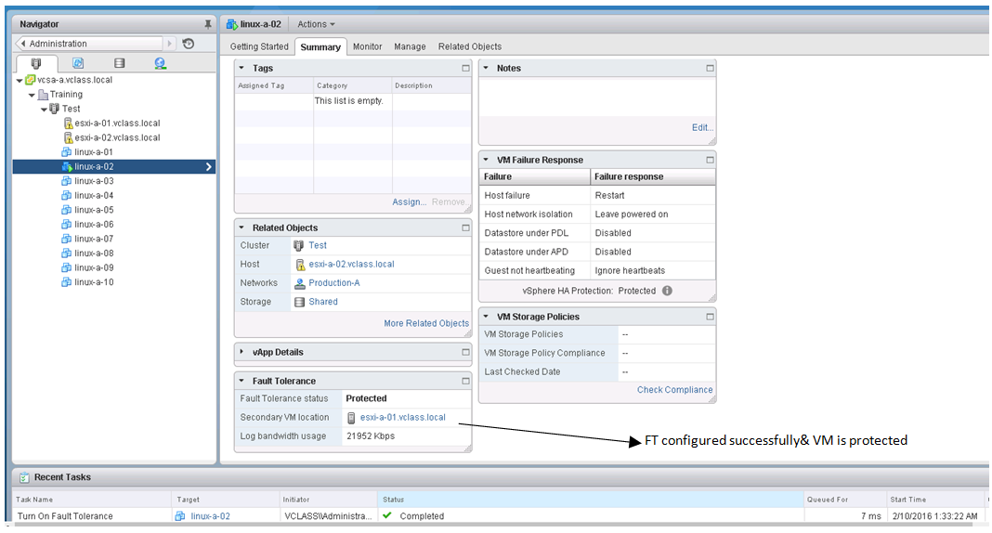This screenshot has height=533, width=992.
Task: Open the Shared storage link
Action: 322,302
